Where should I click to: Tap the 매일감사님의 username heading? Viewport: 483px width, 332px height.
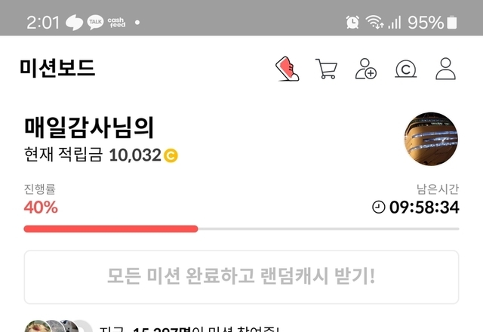pyautogui.click(x=89, y=128)
